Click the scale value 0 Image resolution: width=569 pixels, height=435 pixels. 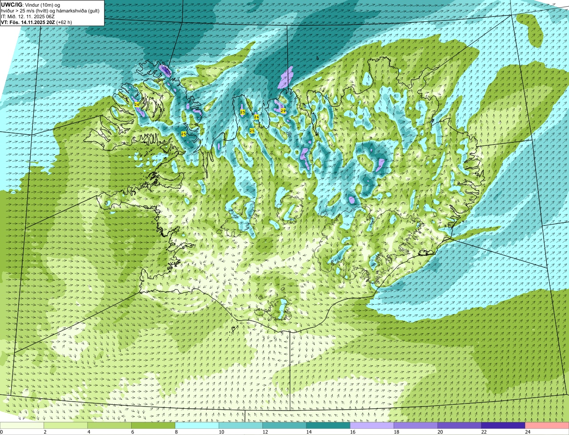[x=1, y=432]
